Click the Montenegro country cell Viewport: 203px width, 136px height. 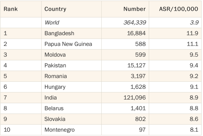tap(60, 130)
